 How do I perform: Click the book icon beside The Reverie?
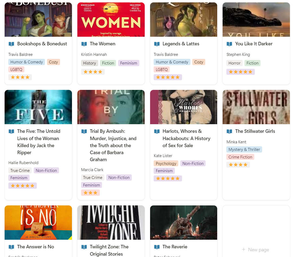pyautogui.click(x=157, y=247)
